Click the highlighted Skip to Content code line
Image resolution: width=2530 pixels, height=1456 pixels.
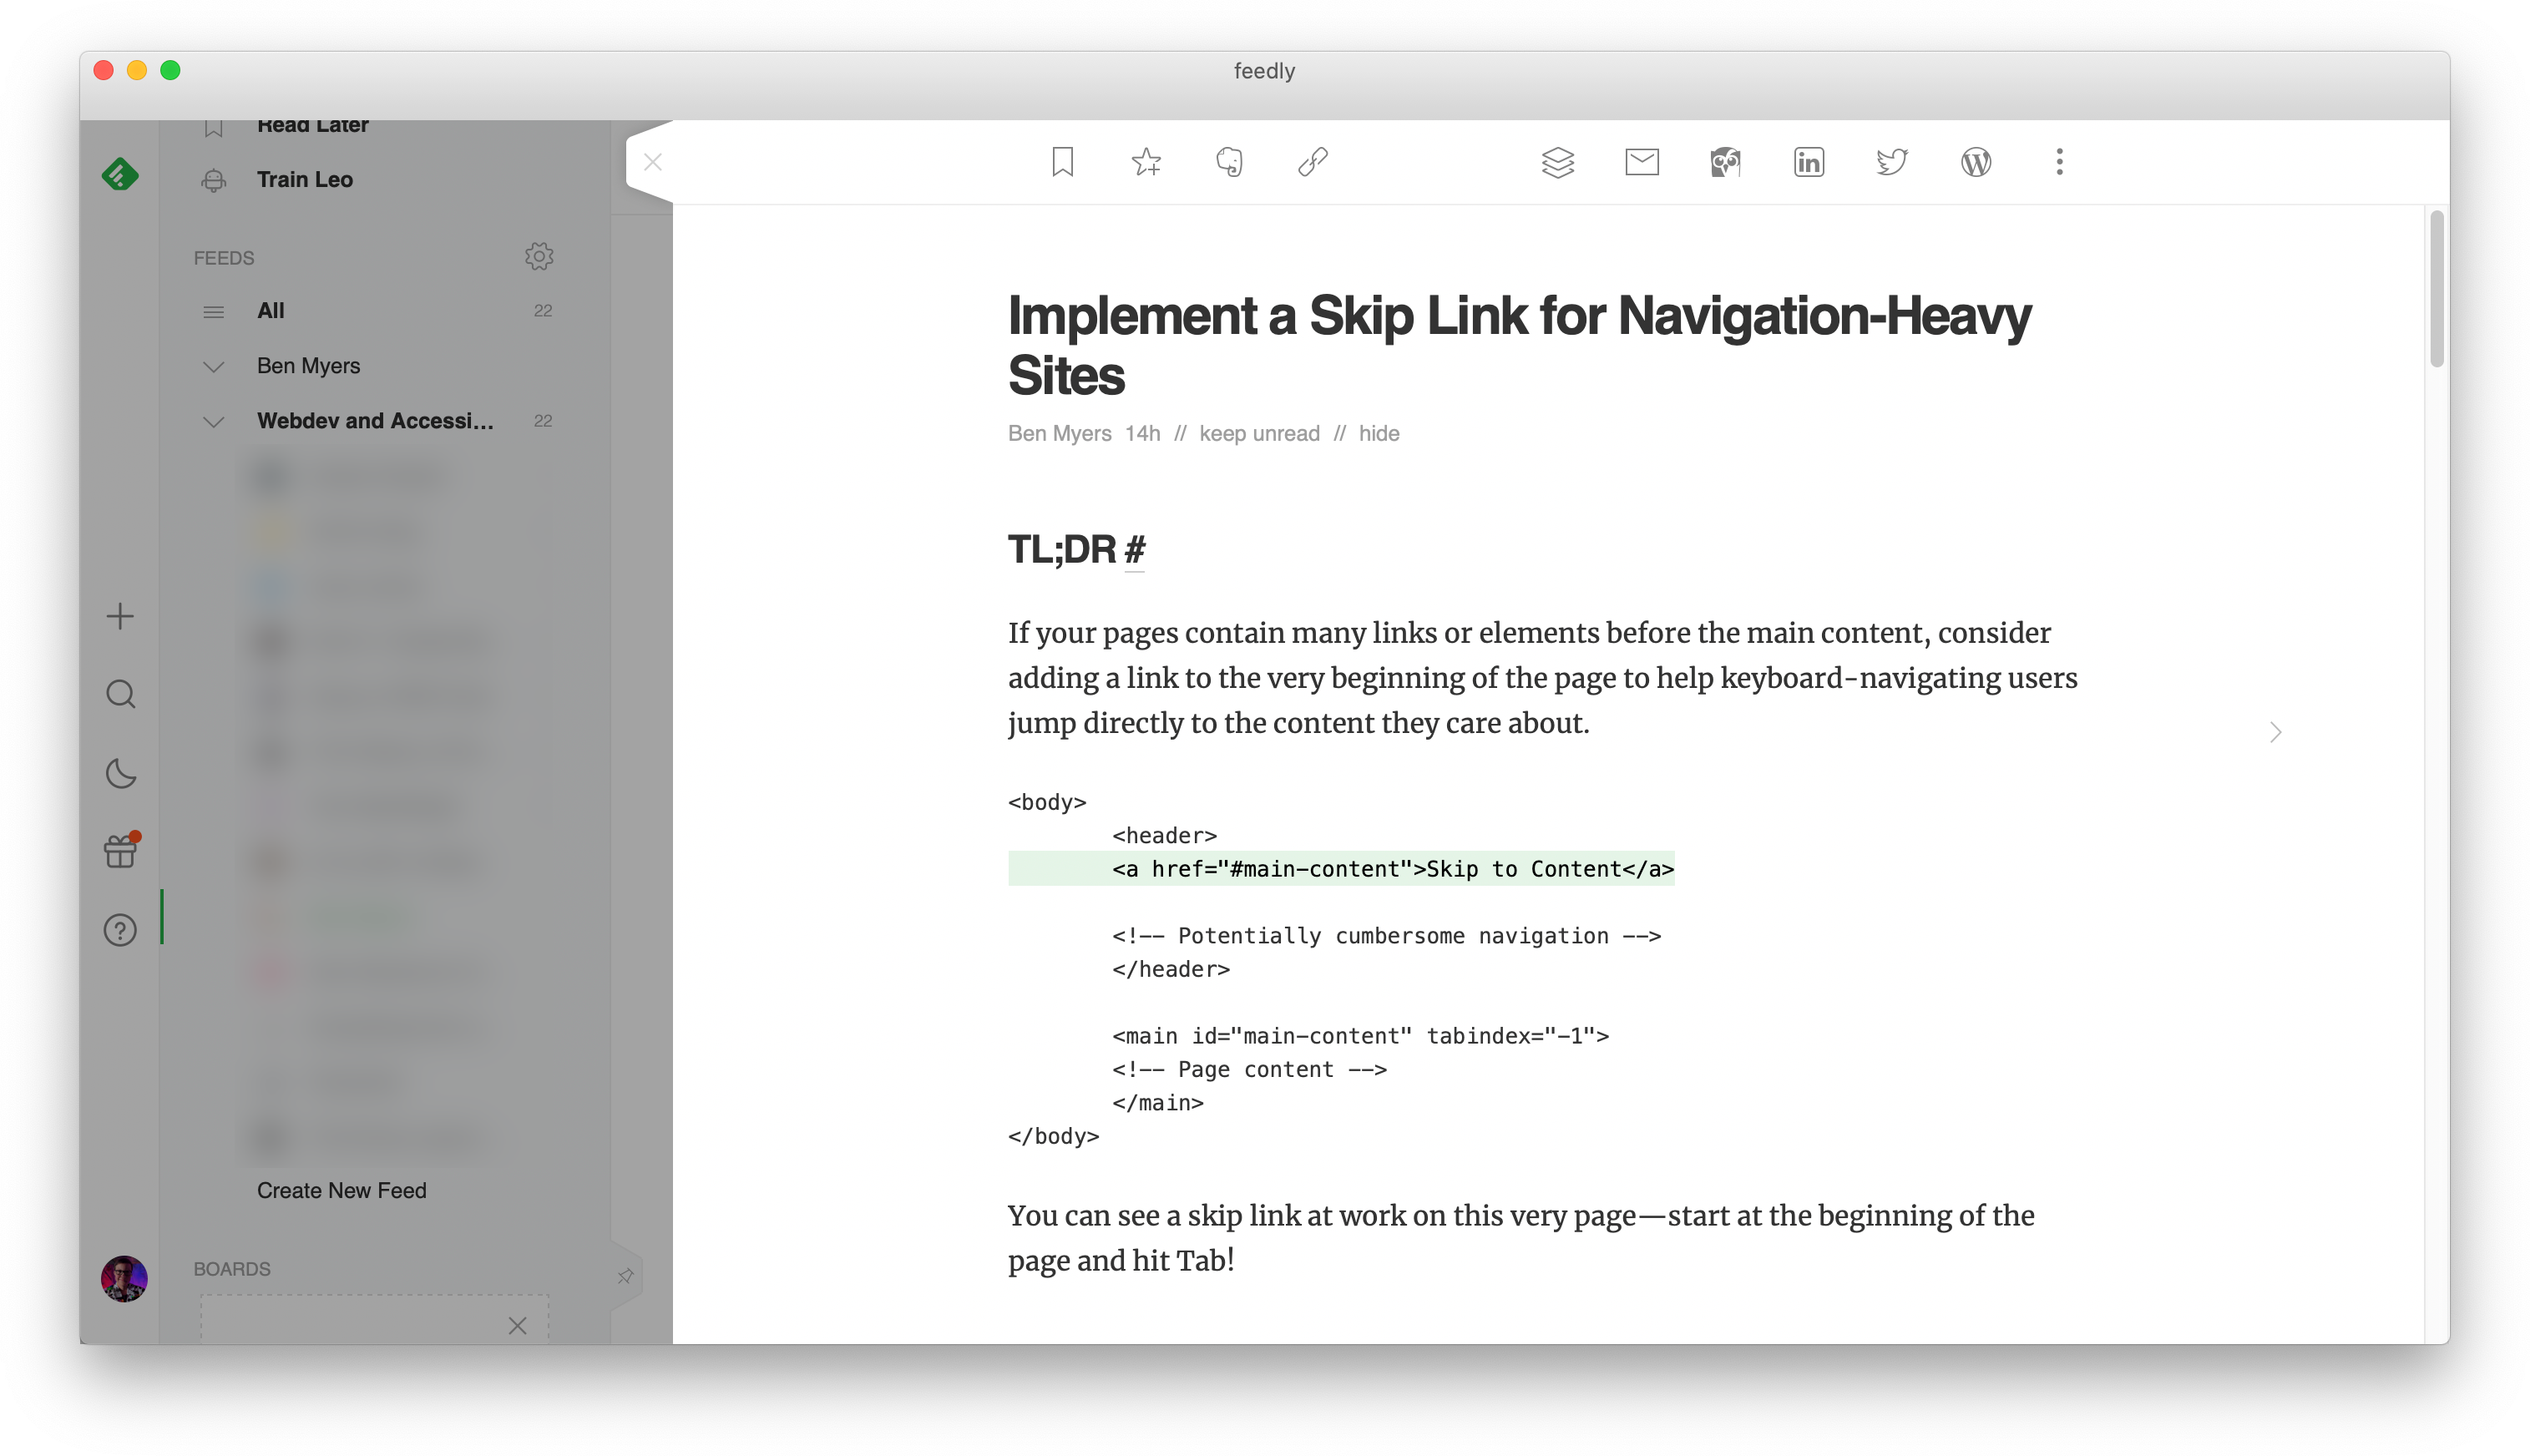[1341, 869]
